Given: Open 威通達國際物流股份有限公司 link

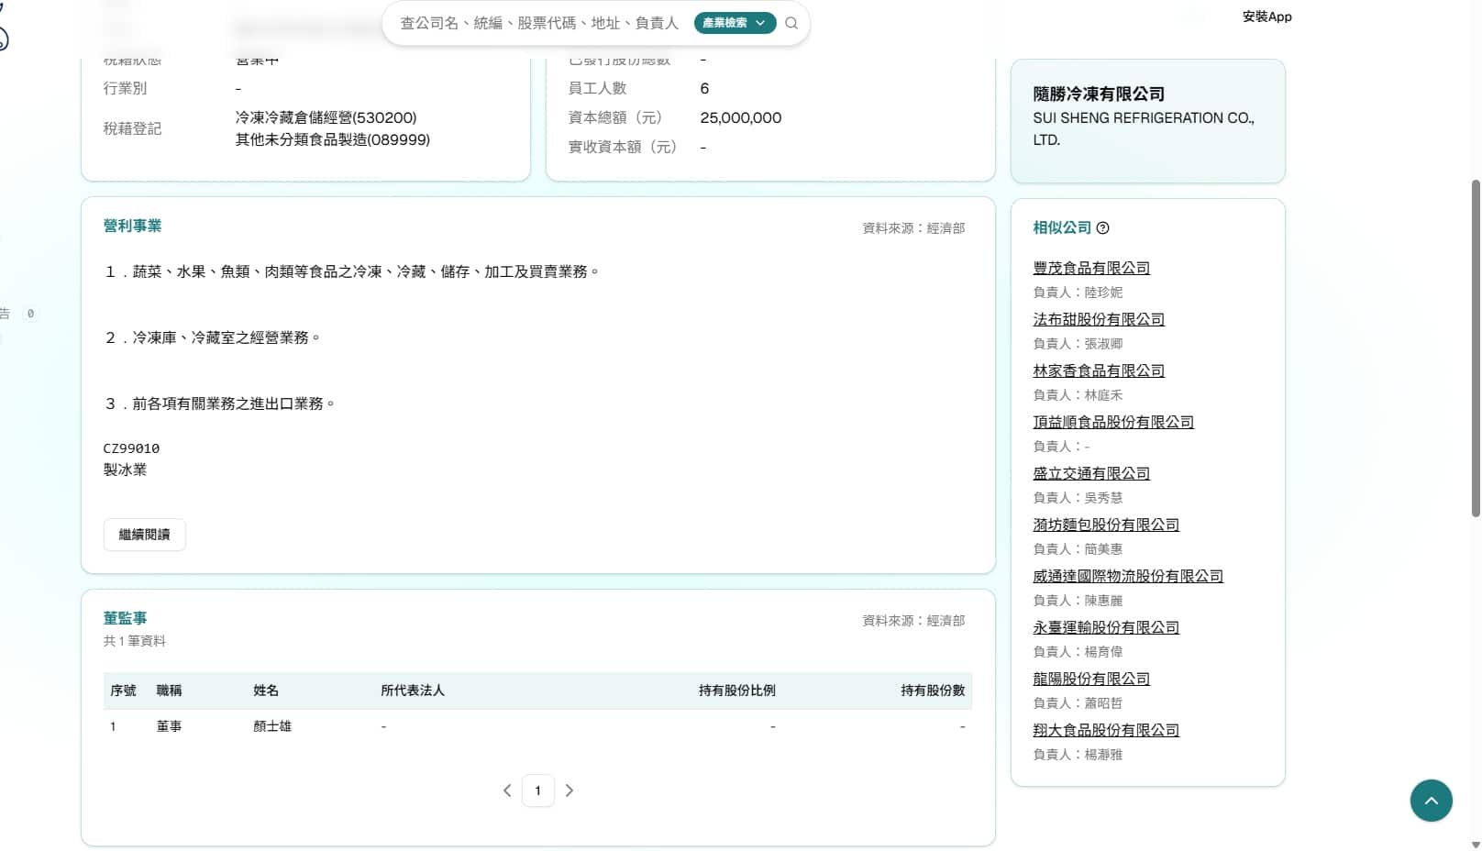Looking at the screenshot, I should click(1128, 576).
